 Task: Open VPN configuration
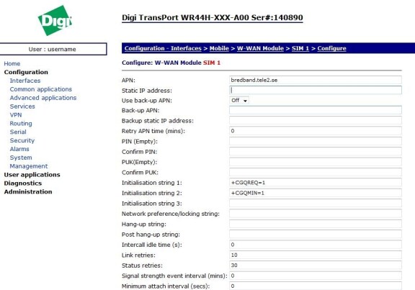click(x=16, y=115)
